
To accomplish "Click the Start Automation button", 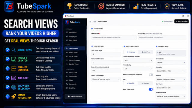I will (x=75, y=97).
